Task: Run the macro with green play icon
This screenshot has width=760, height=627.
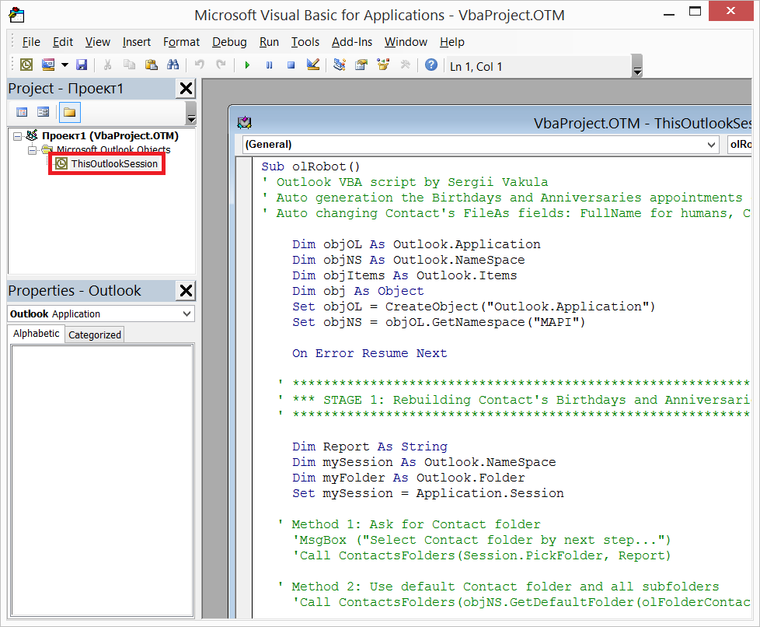Action: (x=247, y=65)
